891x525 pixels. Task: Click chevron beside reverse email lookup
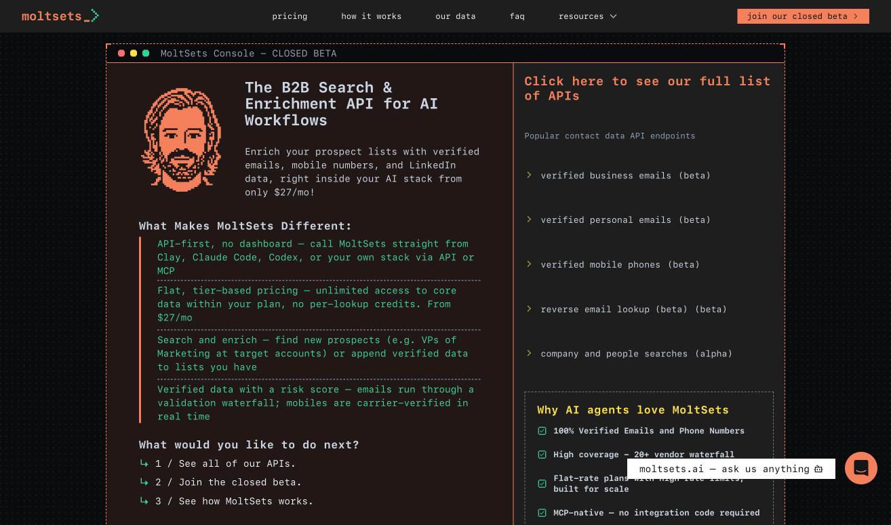point(529,309)
